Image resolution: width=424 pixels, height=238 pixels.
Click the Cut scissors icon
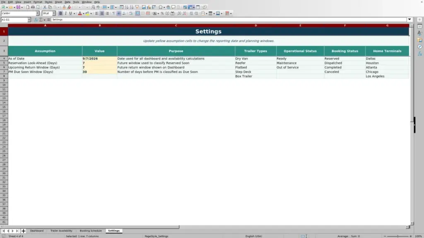[45, 7]
